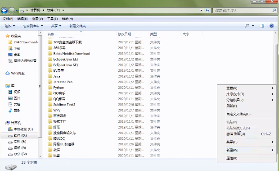The image size is (279, 171).
Task: Select the 迅雷 folder icon
Action: (x=50, y=156)
